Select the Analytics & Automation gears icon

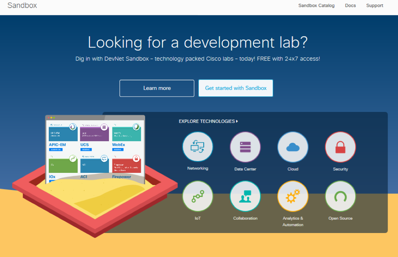293,196
